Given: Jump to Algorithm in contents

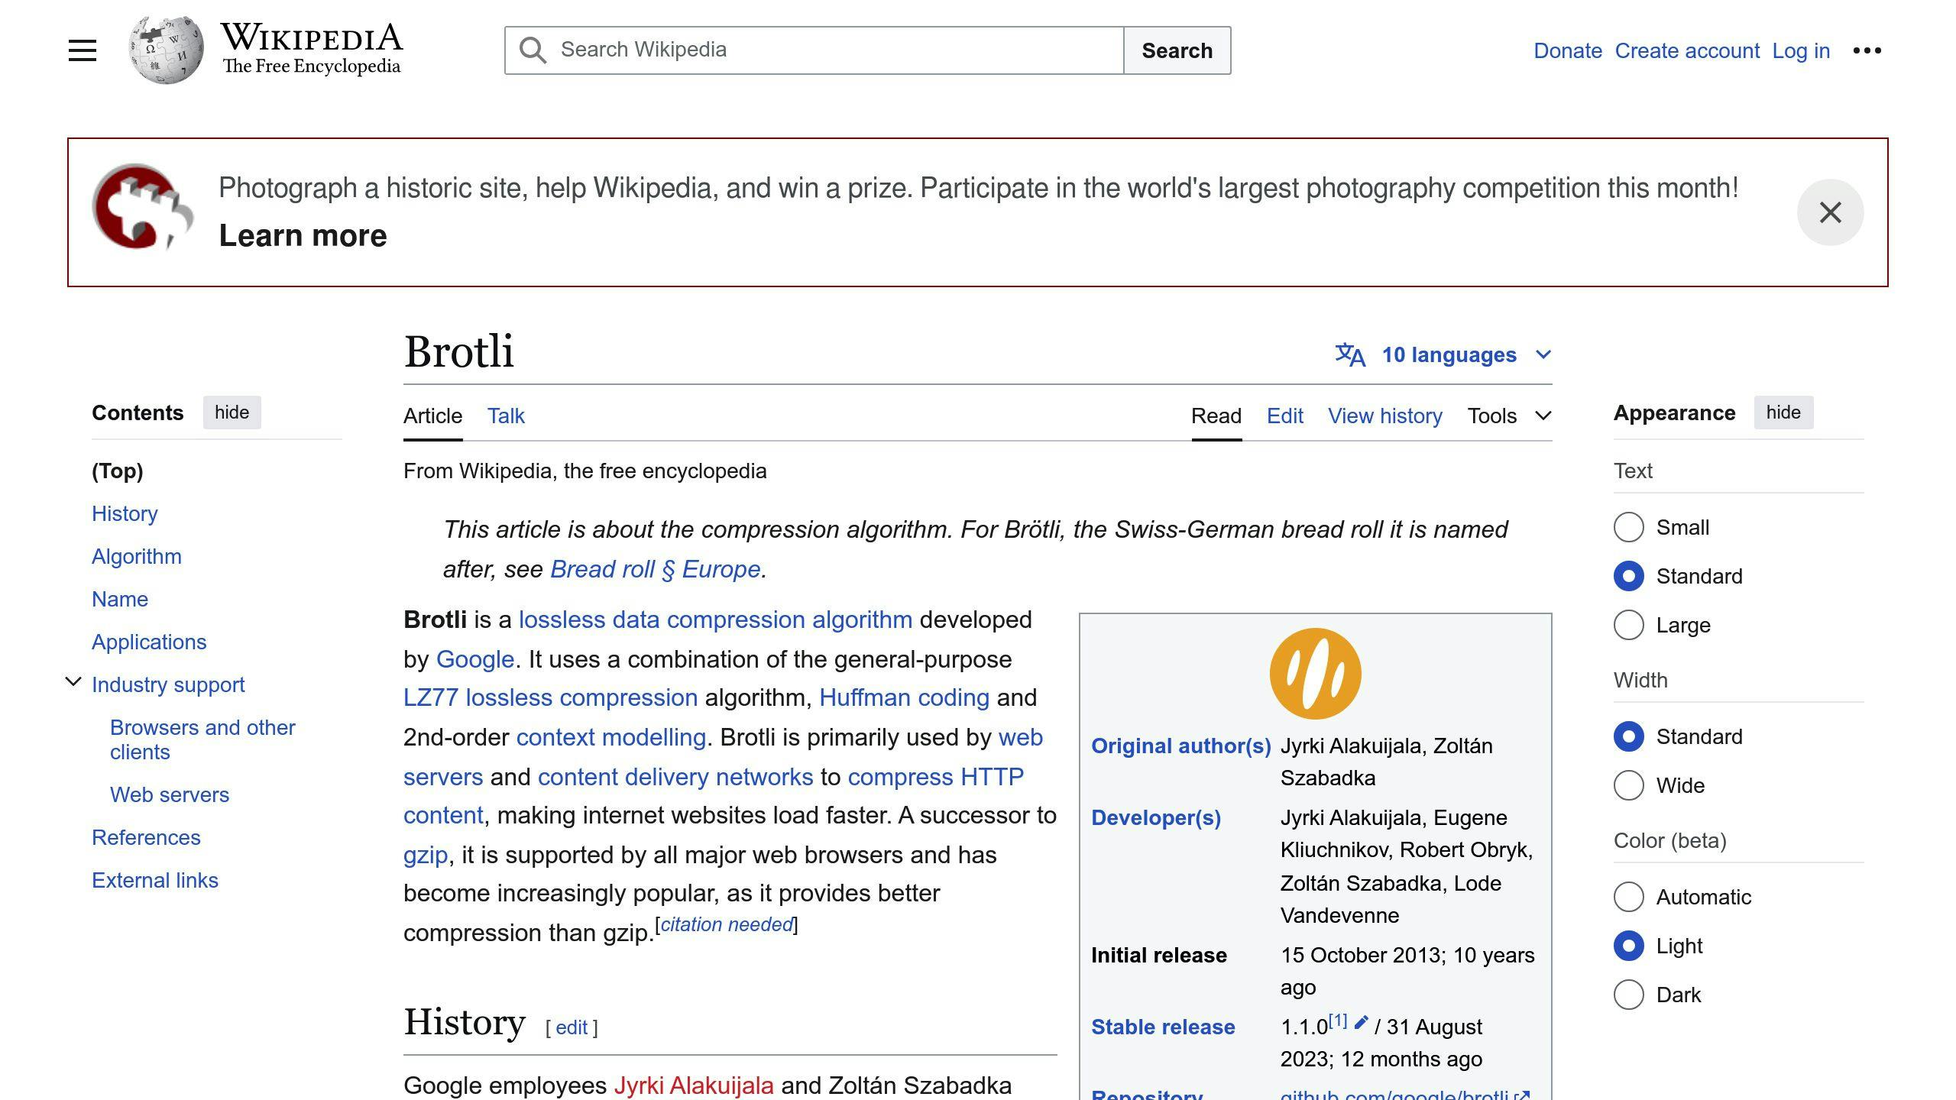Looking at the screenshot, I should tap(137, 556).
